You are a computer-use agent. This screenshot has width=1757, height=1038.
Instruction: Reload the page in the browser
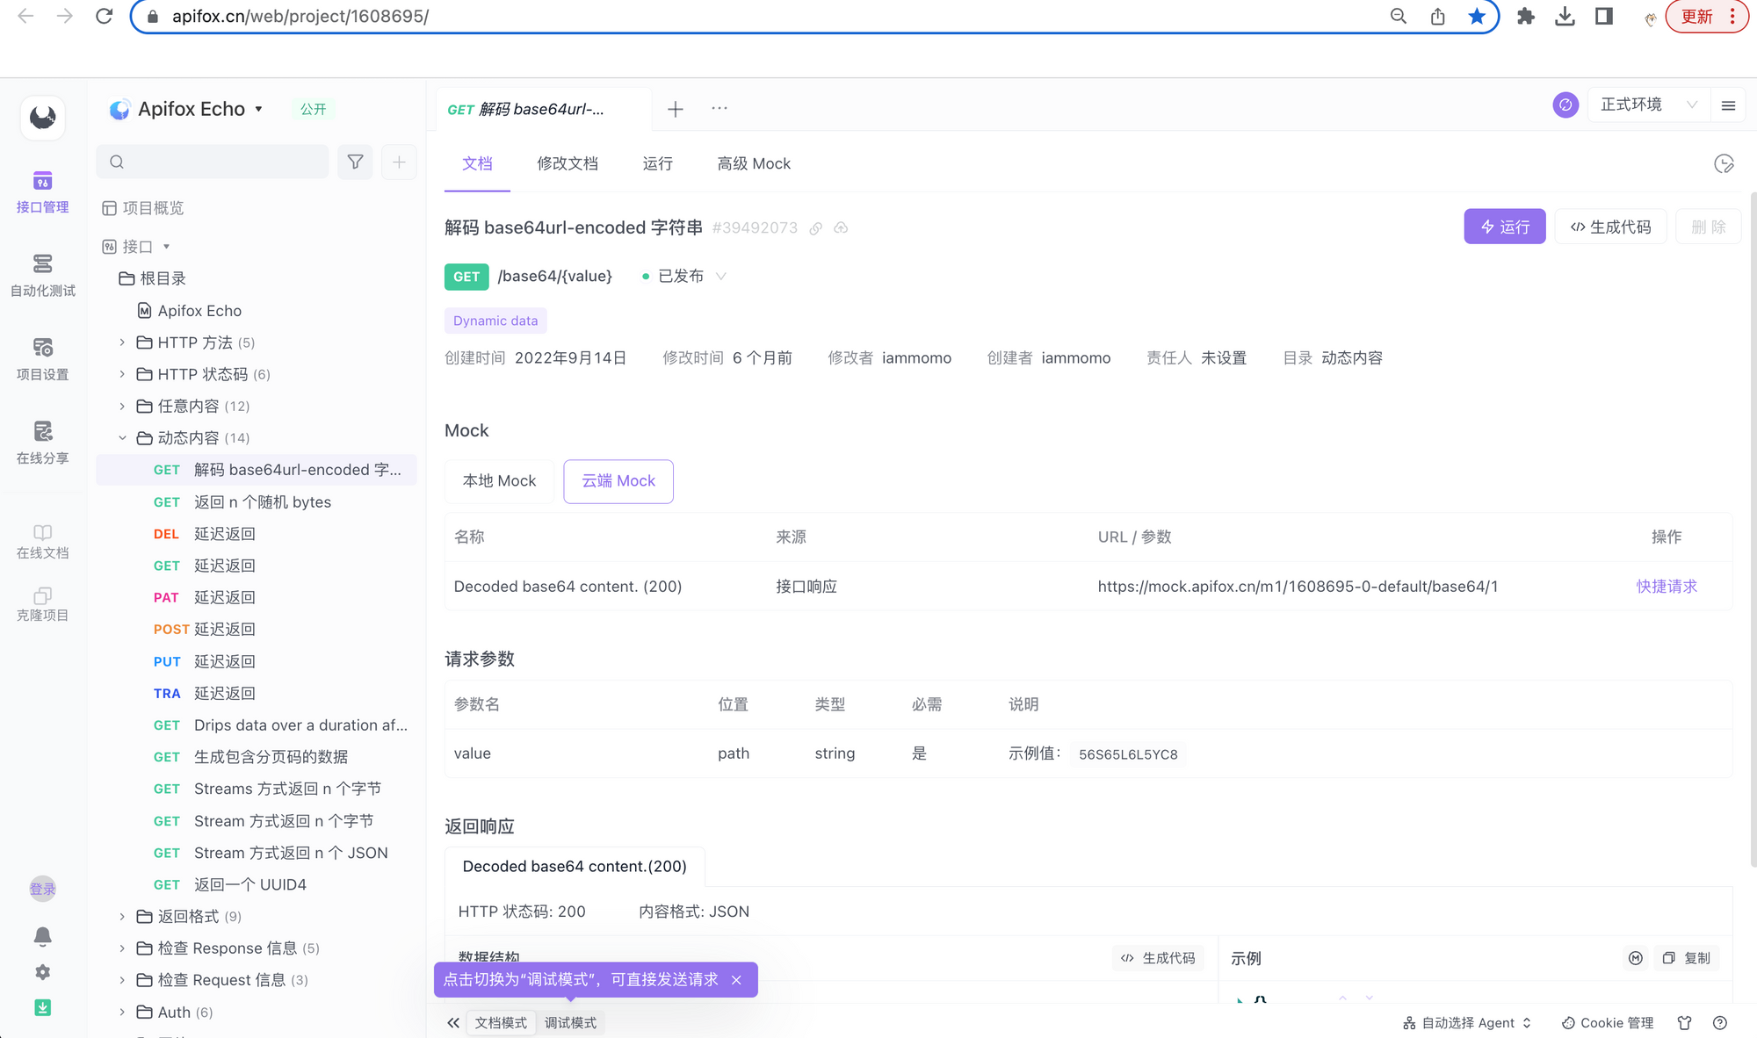point(104,16)
